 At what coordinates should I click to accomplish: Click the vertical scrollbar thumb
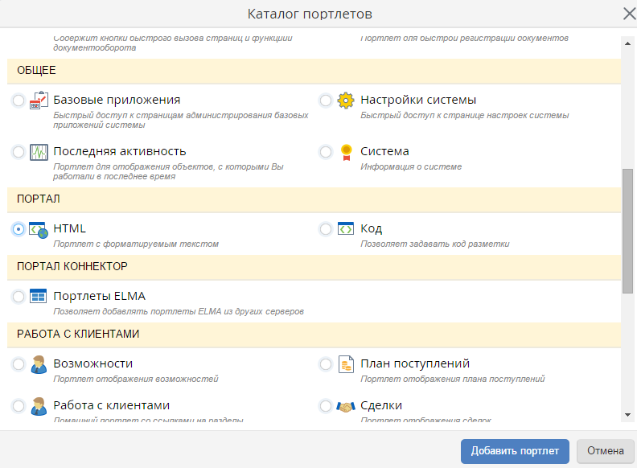pos(628,232)
